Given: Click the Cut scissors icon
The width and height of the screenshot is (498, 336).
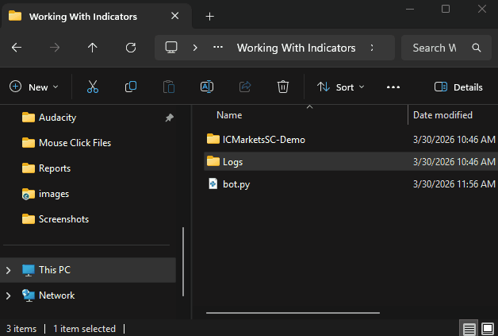Looking at the screenshot, I should pyautogui.click(x=93, y=87).
